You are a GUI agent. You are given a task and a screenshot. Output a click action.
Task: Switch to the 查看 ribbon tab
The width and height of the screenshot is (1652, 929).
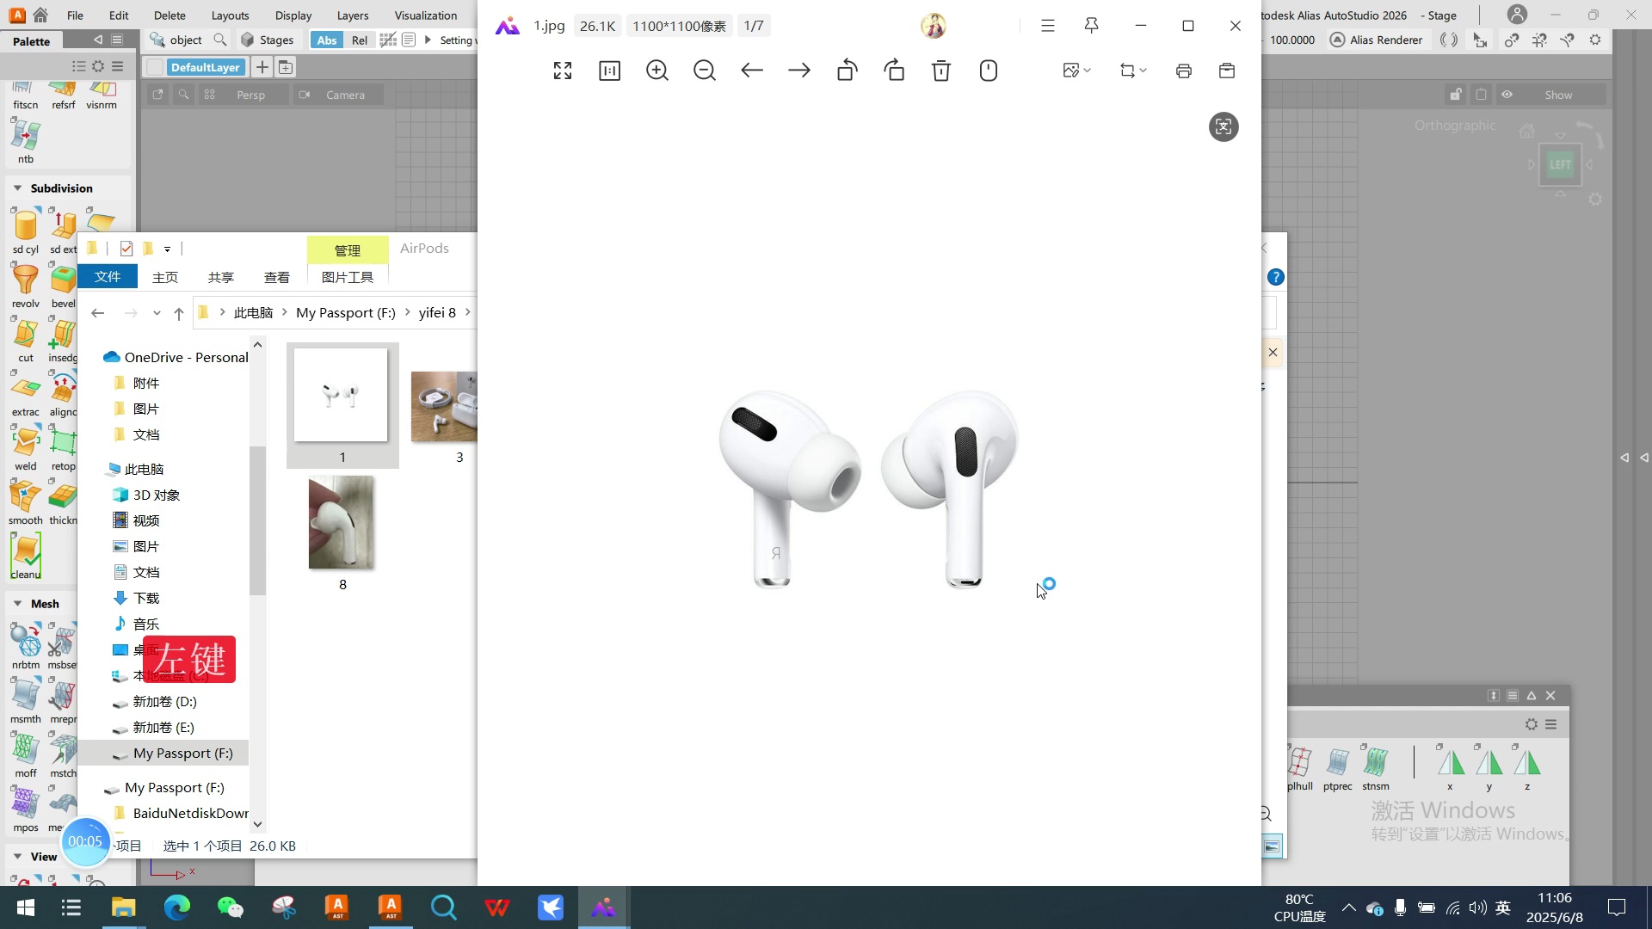coord(276,277)
